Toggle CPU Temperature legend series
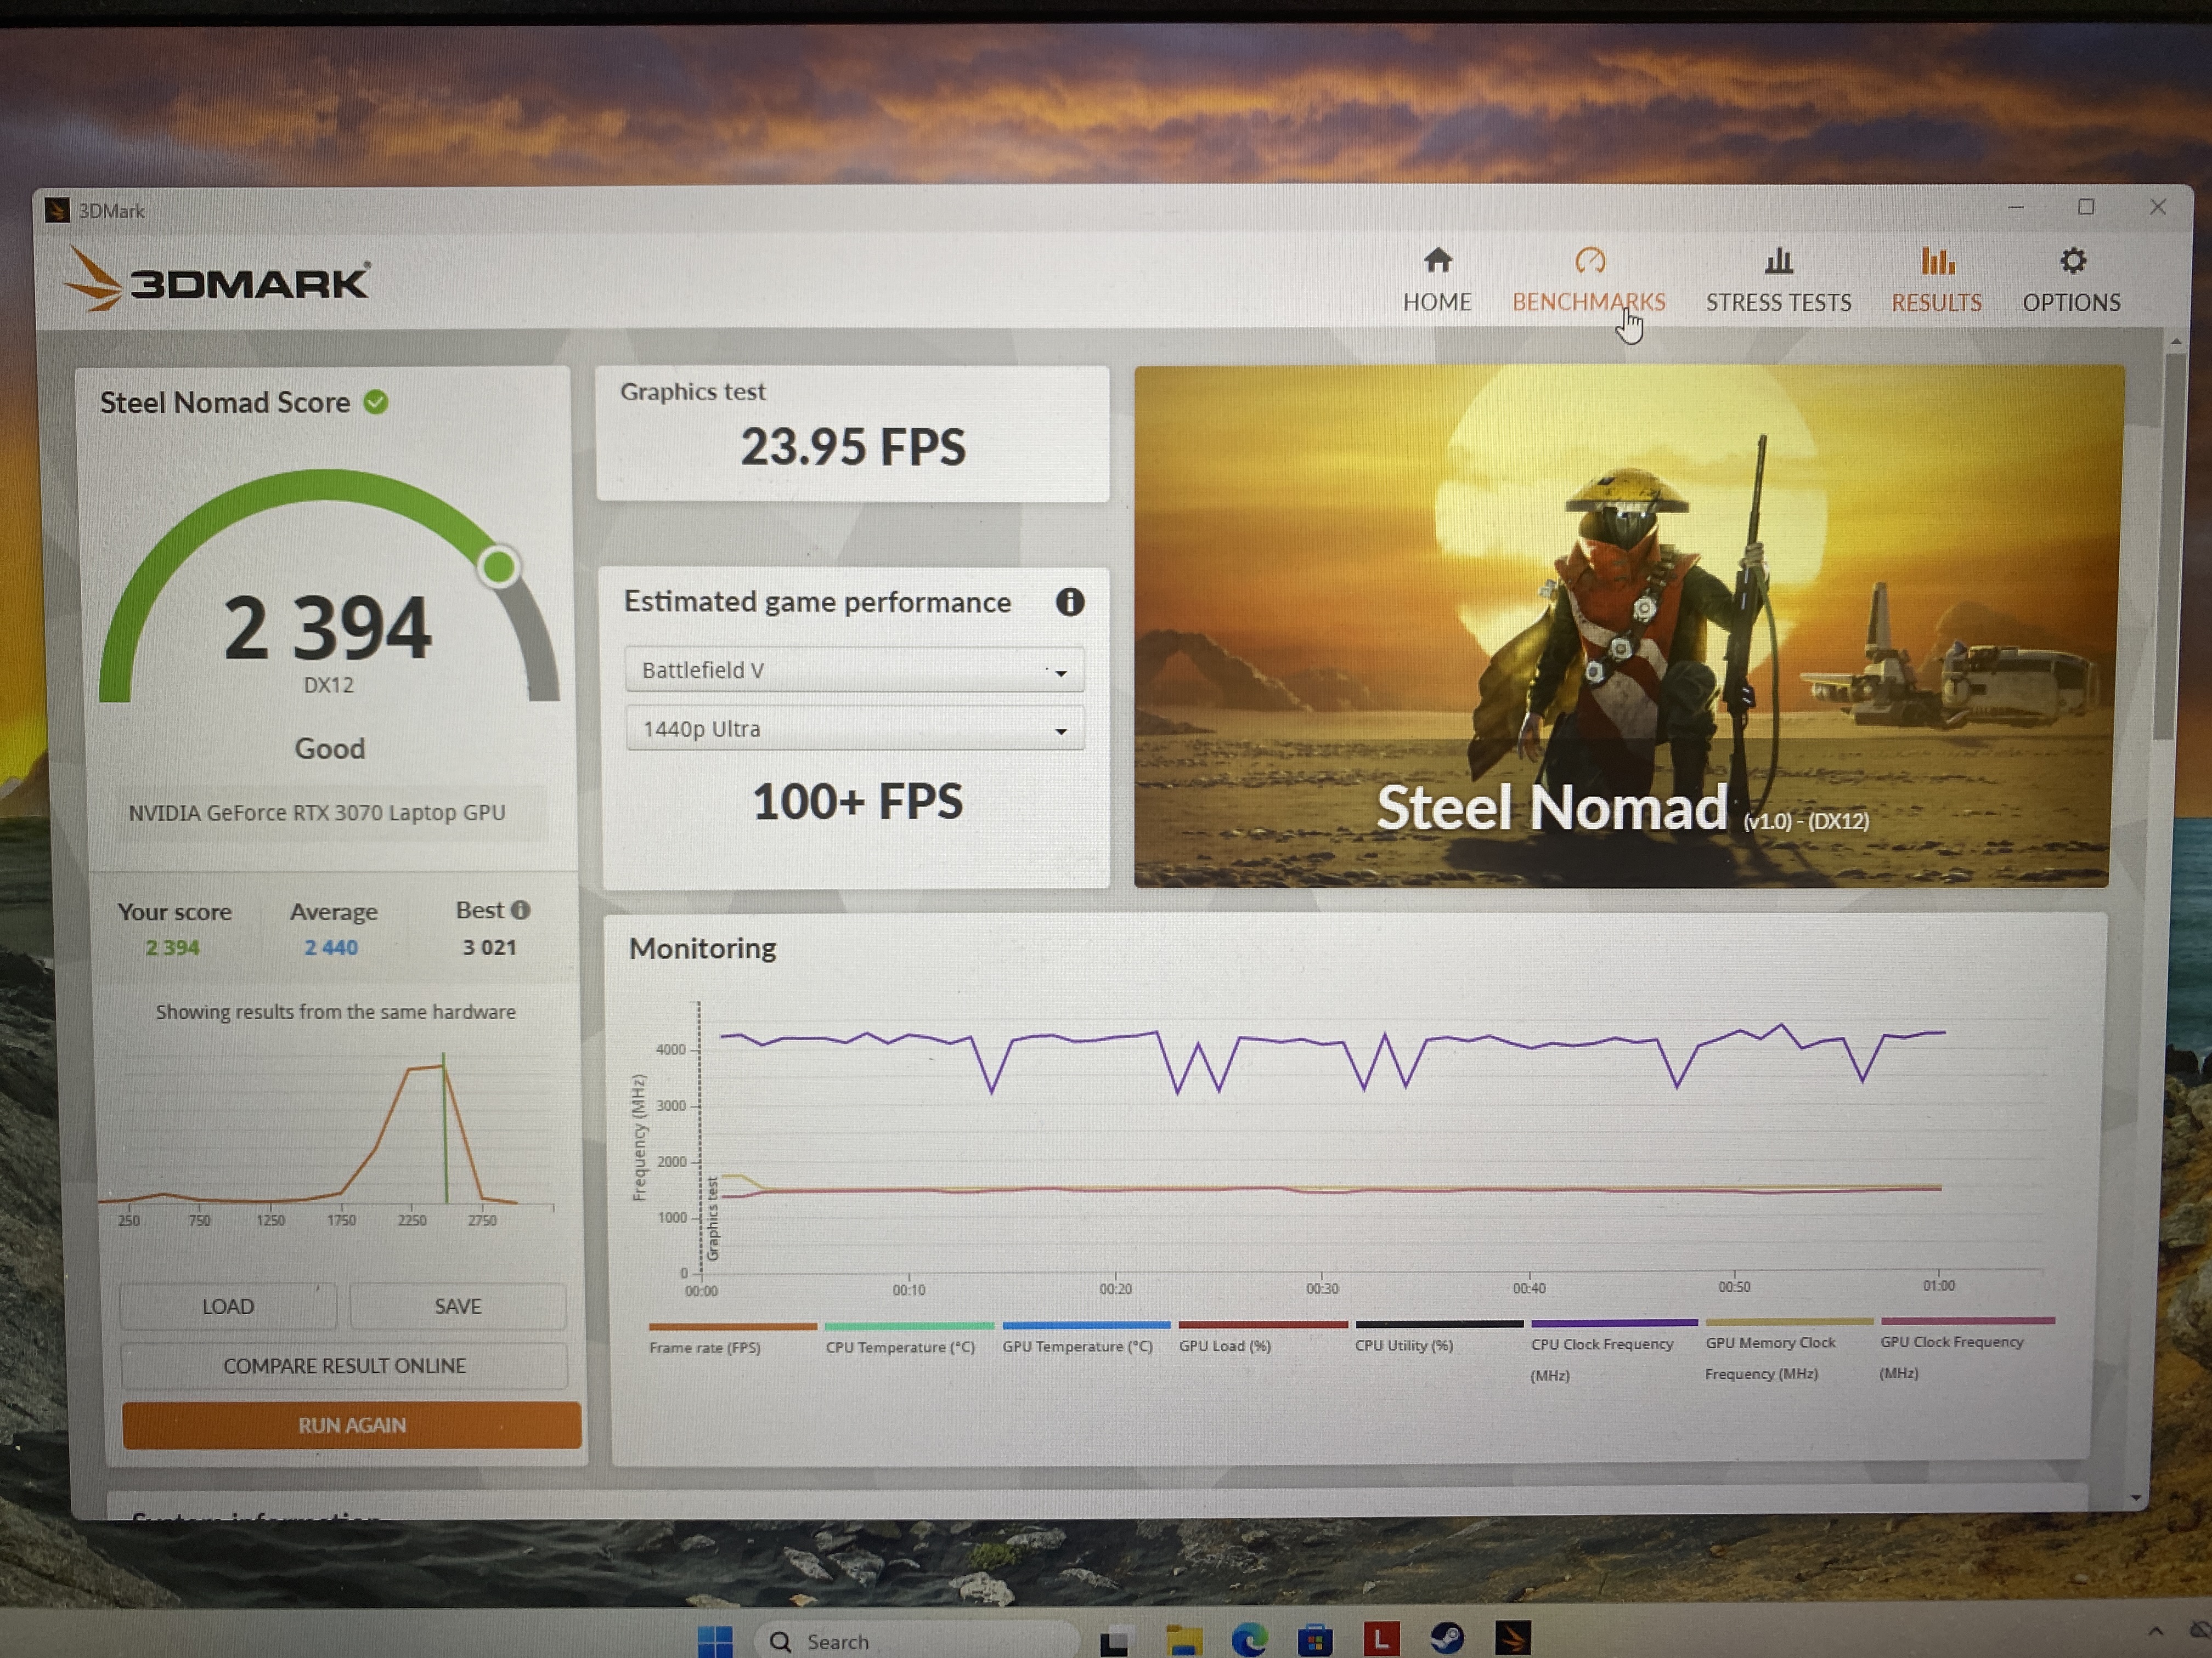The width and height of the screenshot is (2212, 1658). click(x=908, y=1339)
